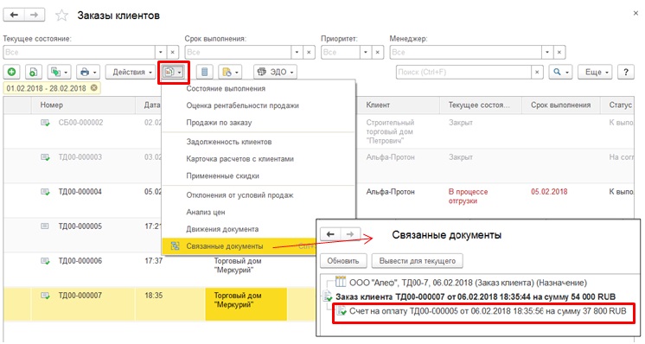This screenshot has height=344, width=645.
Task: Expand the Срок выполнения dropdown arrow
Action: 297,52
